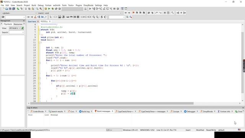
Task: Open the Plugins menu
Action: click(x=79, y=5)
